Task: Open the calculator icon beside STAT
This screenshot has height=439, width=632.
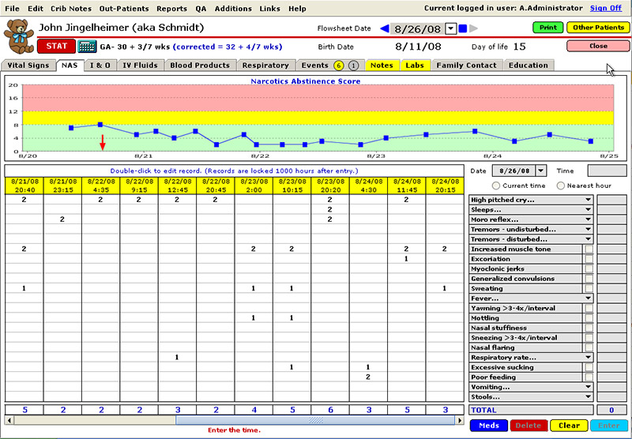Action: pyautogui.click(x=87, y=47)
